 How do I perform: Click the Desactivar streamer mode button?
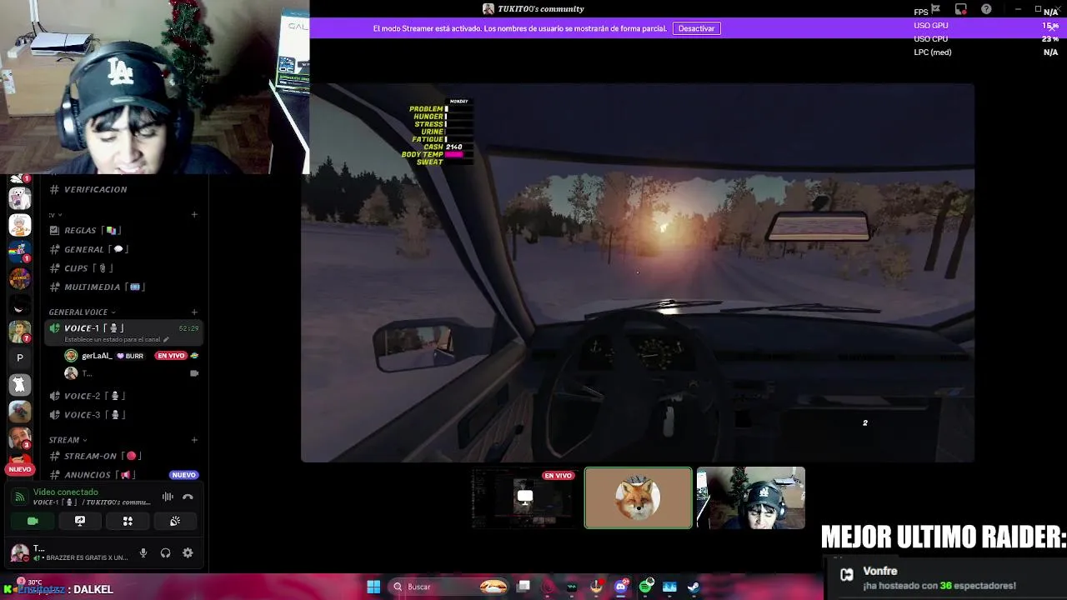click(x=696, y=28)
